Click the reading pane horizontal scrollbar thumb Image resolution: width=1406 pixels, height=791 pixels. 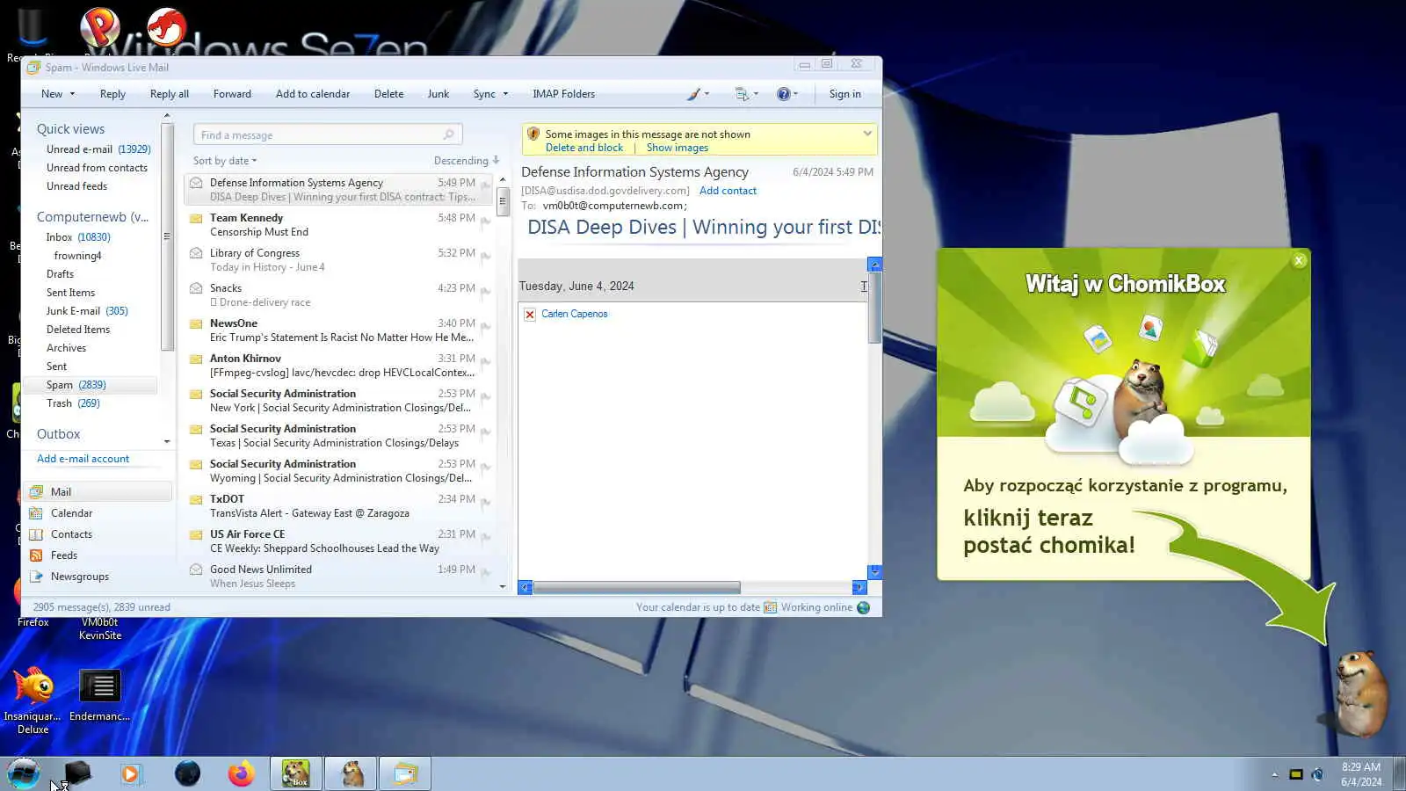(636, 587)
